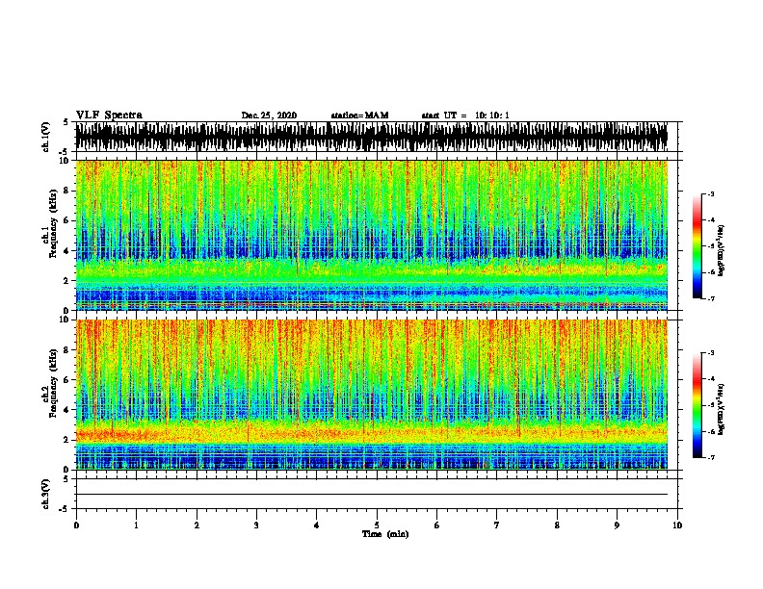Image resolution: width=763 pixels, height=589 pixels.
Task: Select the date "Dec. 25, 2020"
Action: [269, 115]
